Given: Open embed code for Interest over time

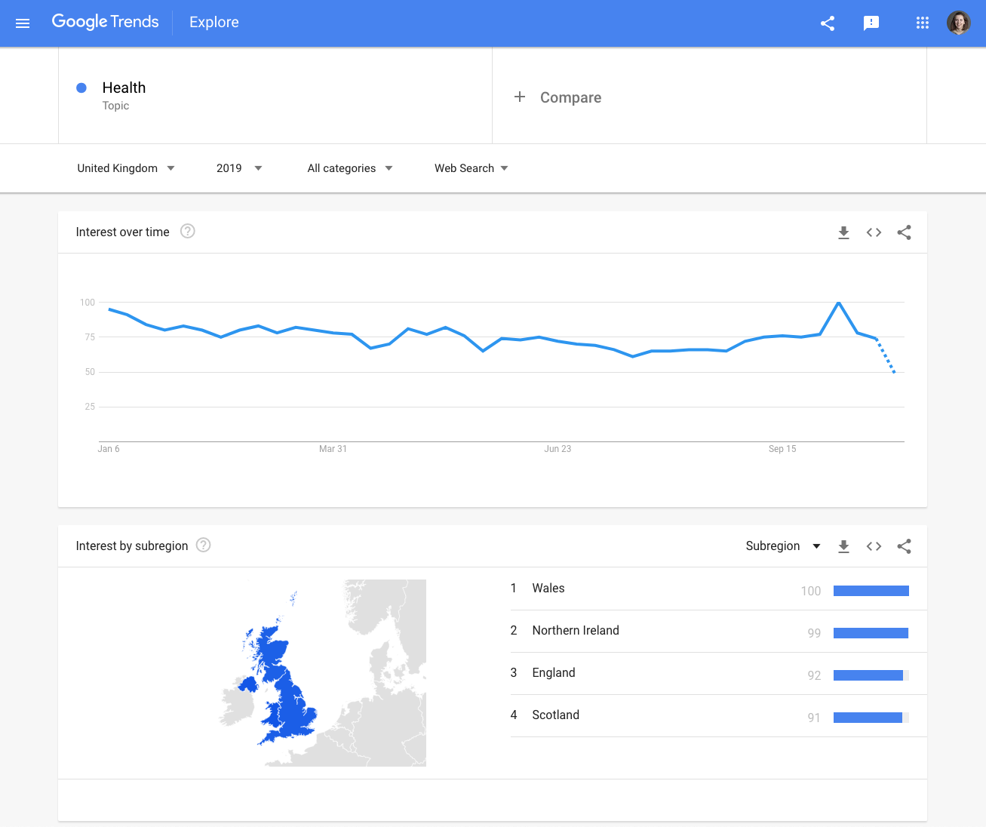Looking at the screenshot, I should (874, 232).
